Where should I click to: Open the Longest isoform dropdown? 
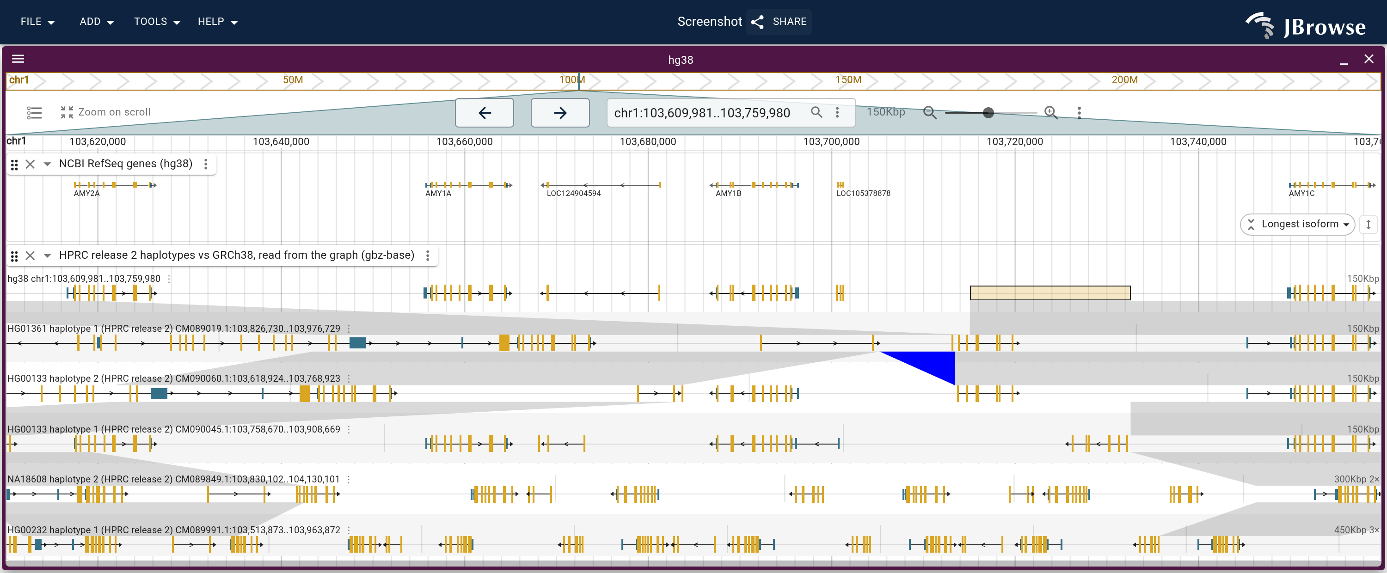click(x=1297, y=224)
